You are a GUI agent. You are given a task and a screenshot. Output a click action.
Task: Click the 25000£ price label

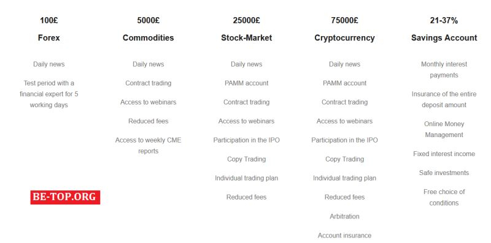click(247, 21)
